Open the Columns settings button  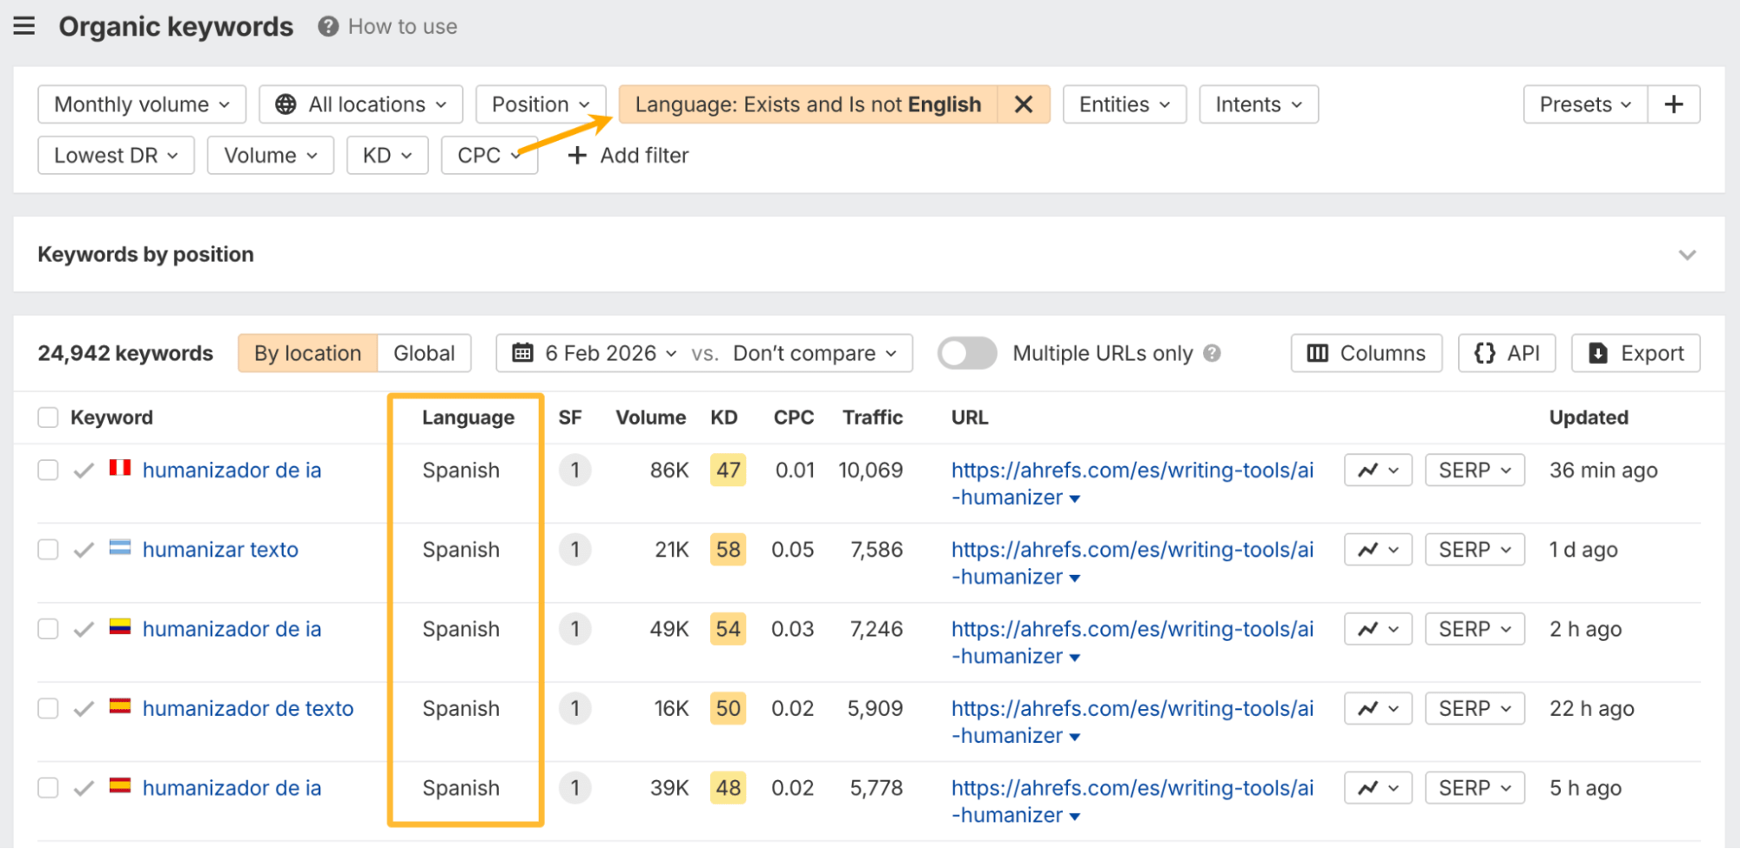(1366, 353)
